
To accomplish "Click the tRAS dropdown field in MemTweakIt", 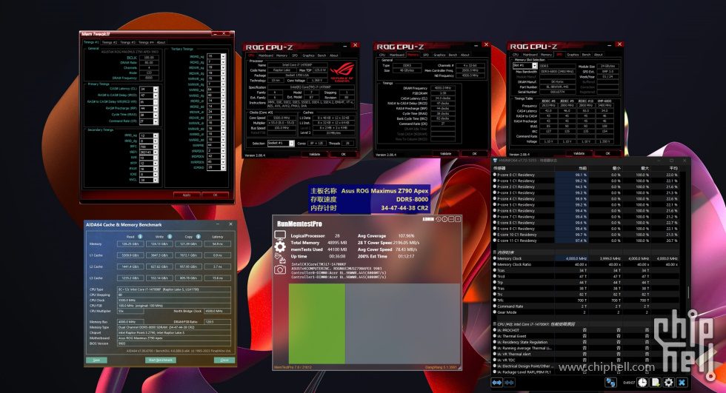I will click(x=149, y=115).
